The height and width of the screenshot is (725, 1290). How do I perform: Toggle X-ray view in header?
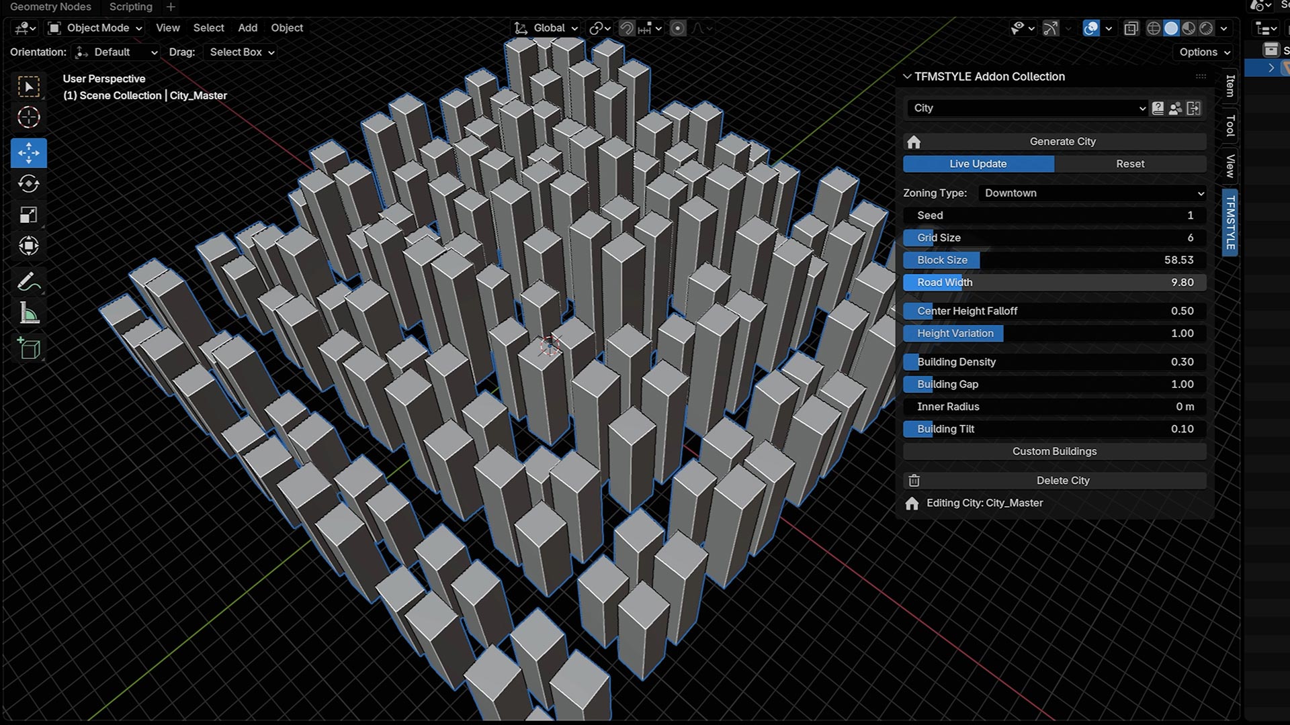(x=1131, y=28)
